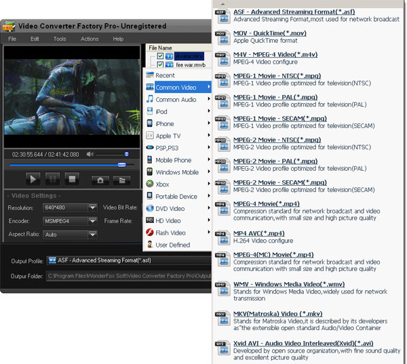Stop video playback with the square button
The width and height of the screenshot is (407, 364).
point(72,179)
